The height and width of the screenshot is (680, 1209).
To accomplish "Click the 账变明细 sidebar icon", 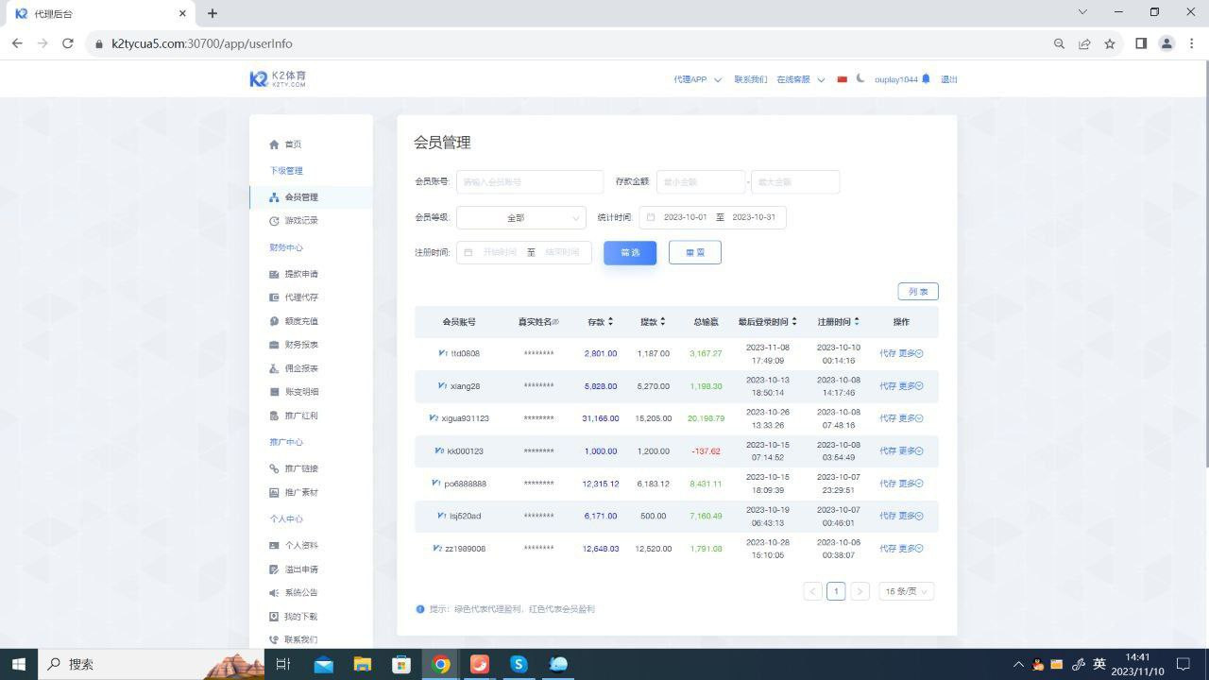I will point(274,392).
